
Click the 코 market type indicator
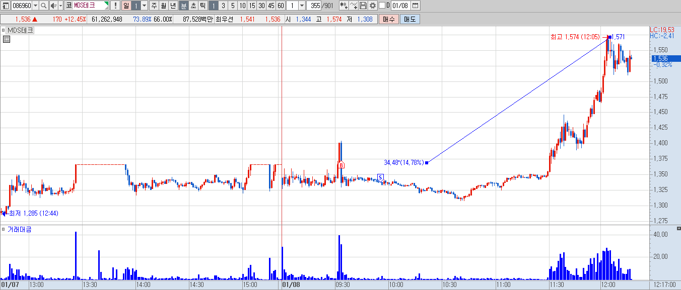point(69,6)
